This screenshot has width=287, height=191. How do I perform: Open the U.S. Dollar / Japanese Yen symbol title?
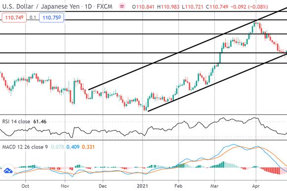(x=41, y=6)
